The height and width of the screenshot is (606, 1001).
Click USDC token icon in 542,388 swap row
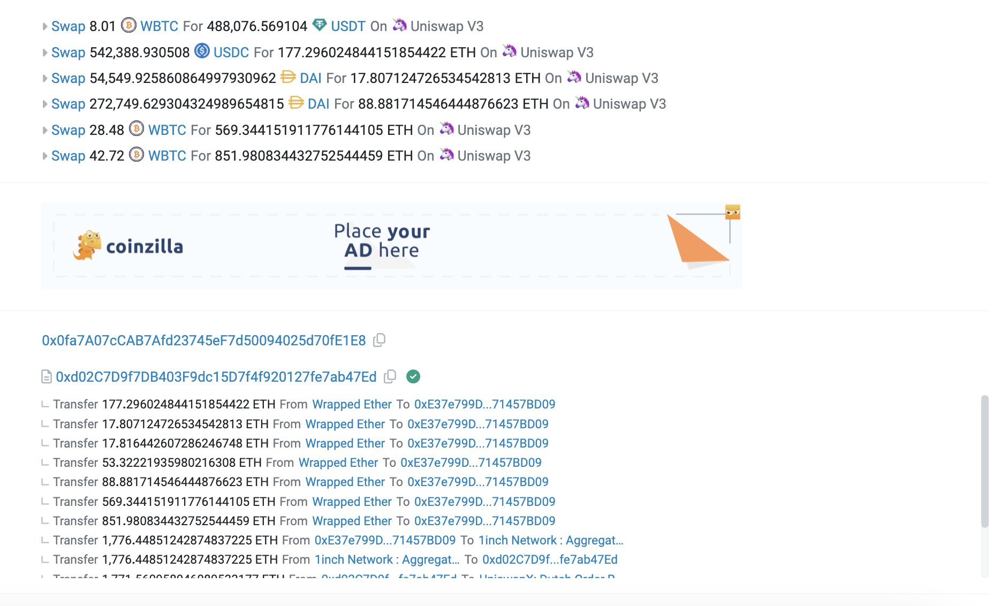202,51
